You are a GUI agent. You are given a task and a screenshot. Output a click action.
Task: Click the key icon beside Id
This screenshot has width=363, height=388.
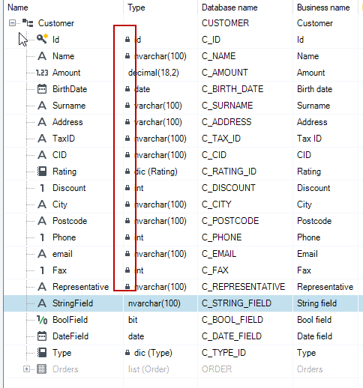click(x=42, y=39)
